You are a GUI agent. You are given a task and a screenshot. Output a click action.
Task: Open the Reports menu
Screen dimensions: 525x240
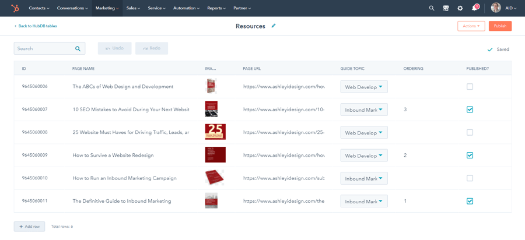click(216, 8)
